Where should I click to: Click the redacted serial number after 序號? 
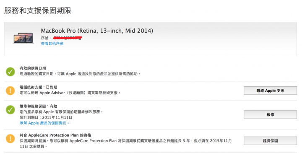click(x=68, y=38)
